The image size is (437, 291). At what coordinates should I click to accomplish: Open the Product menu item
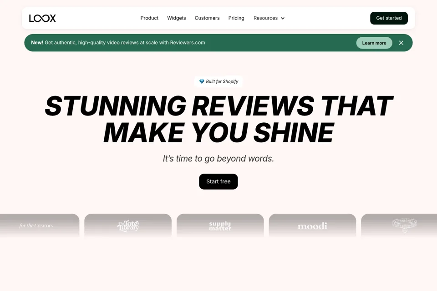point(149,18)
